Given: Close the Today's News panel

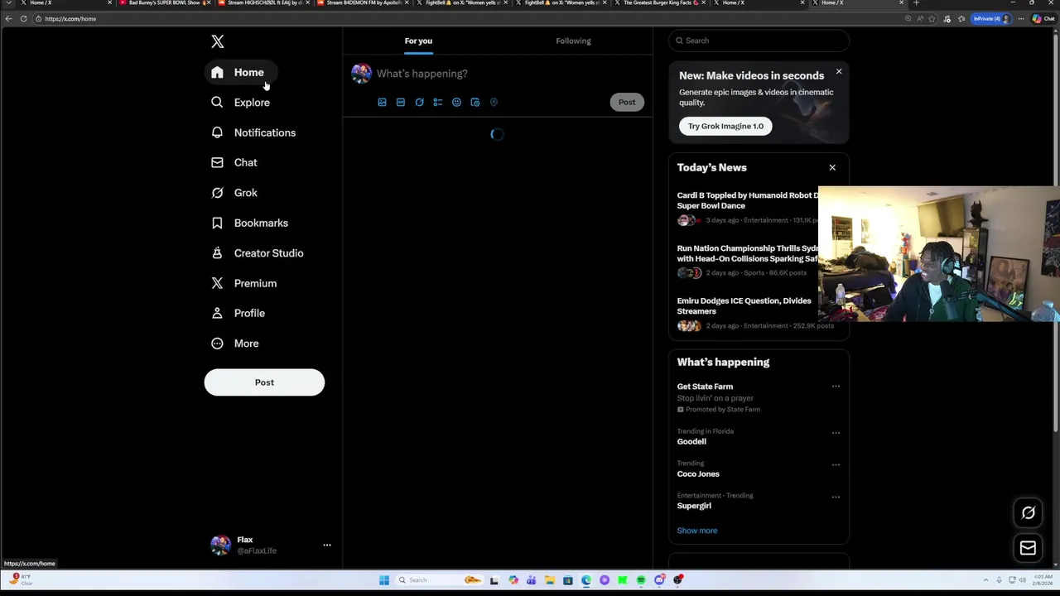Looking at the screenshot, I should [x=832, y=168].
